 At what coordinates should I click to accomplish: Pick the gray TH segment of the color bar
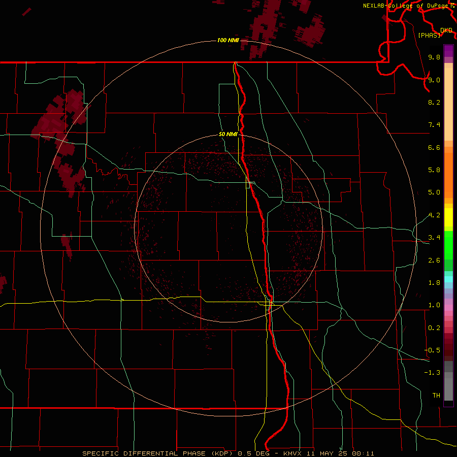pyautogui.click(x=448, y=389)
